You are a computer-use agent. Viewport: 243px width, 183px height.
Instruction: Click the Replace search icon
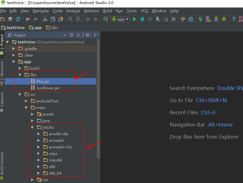[x=78, y=19]
